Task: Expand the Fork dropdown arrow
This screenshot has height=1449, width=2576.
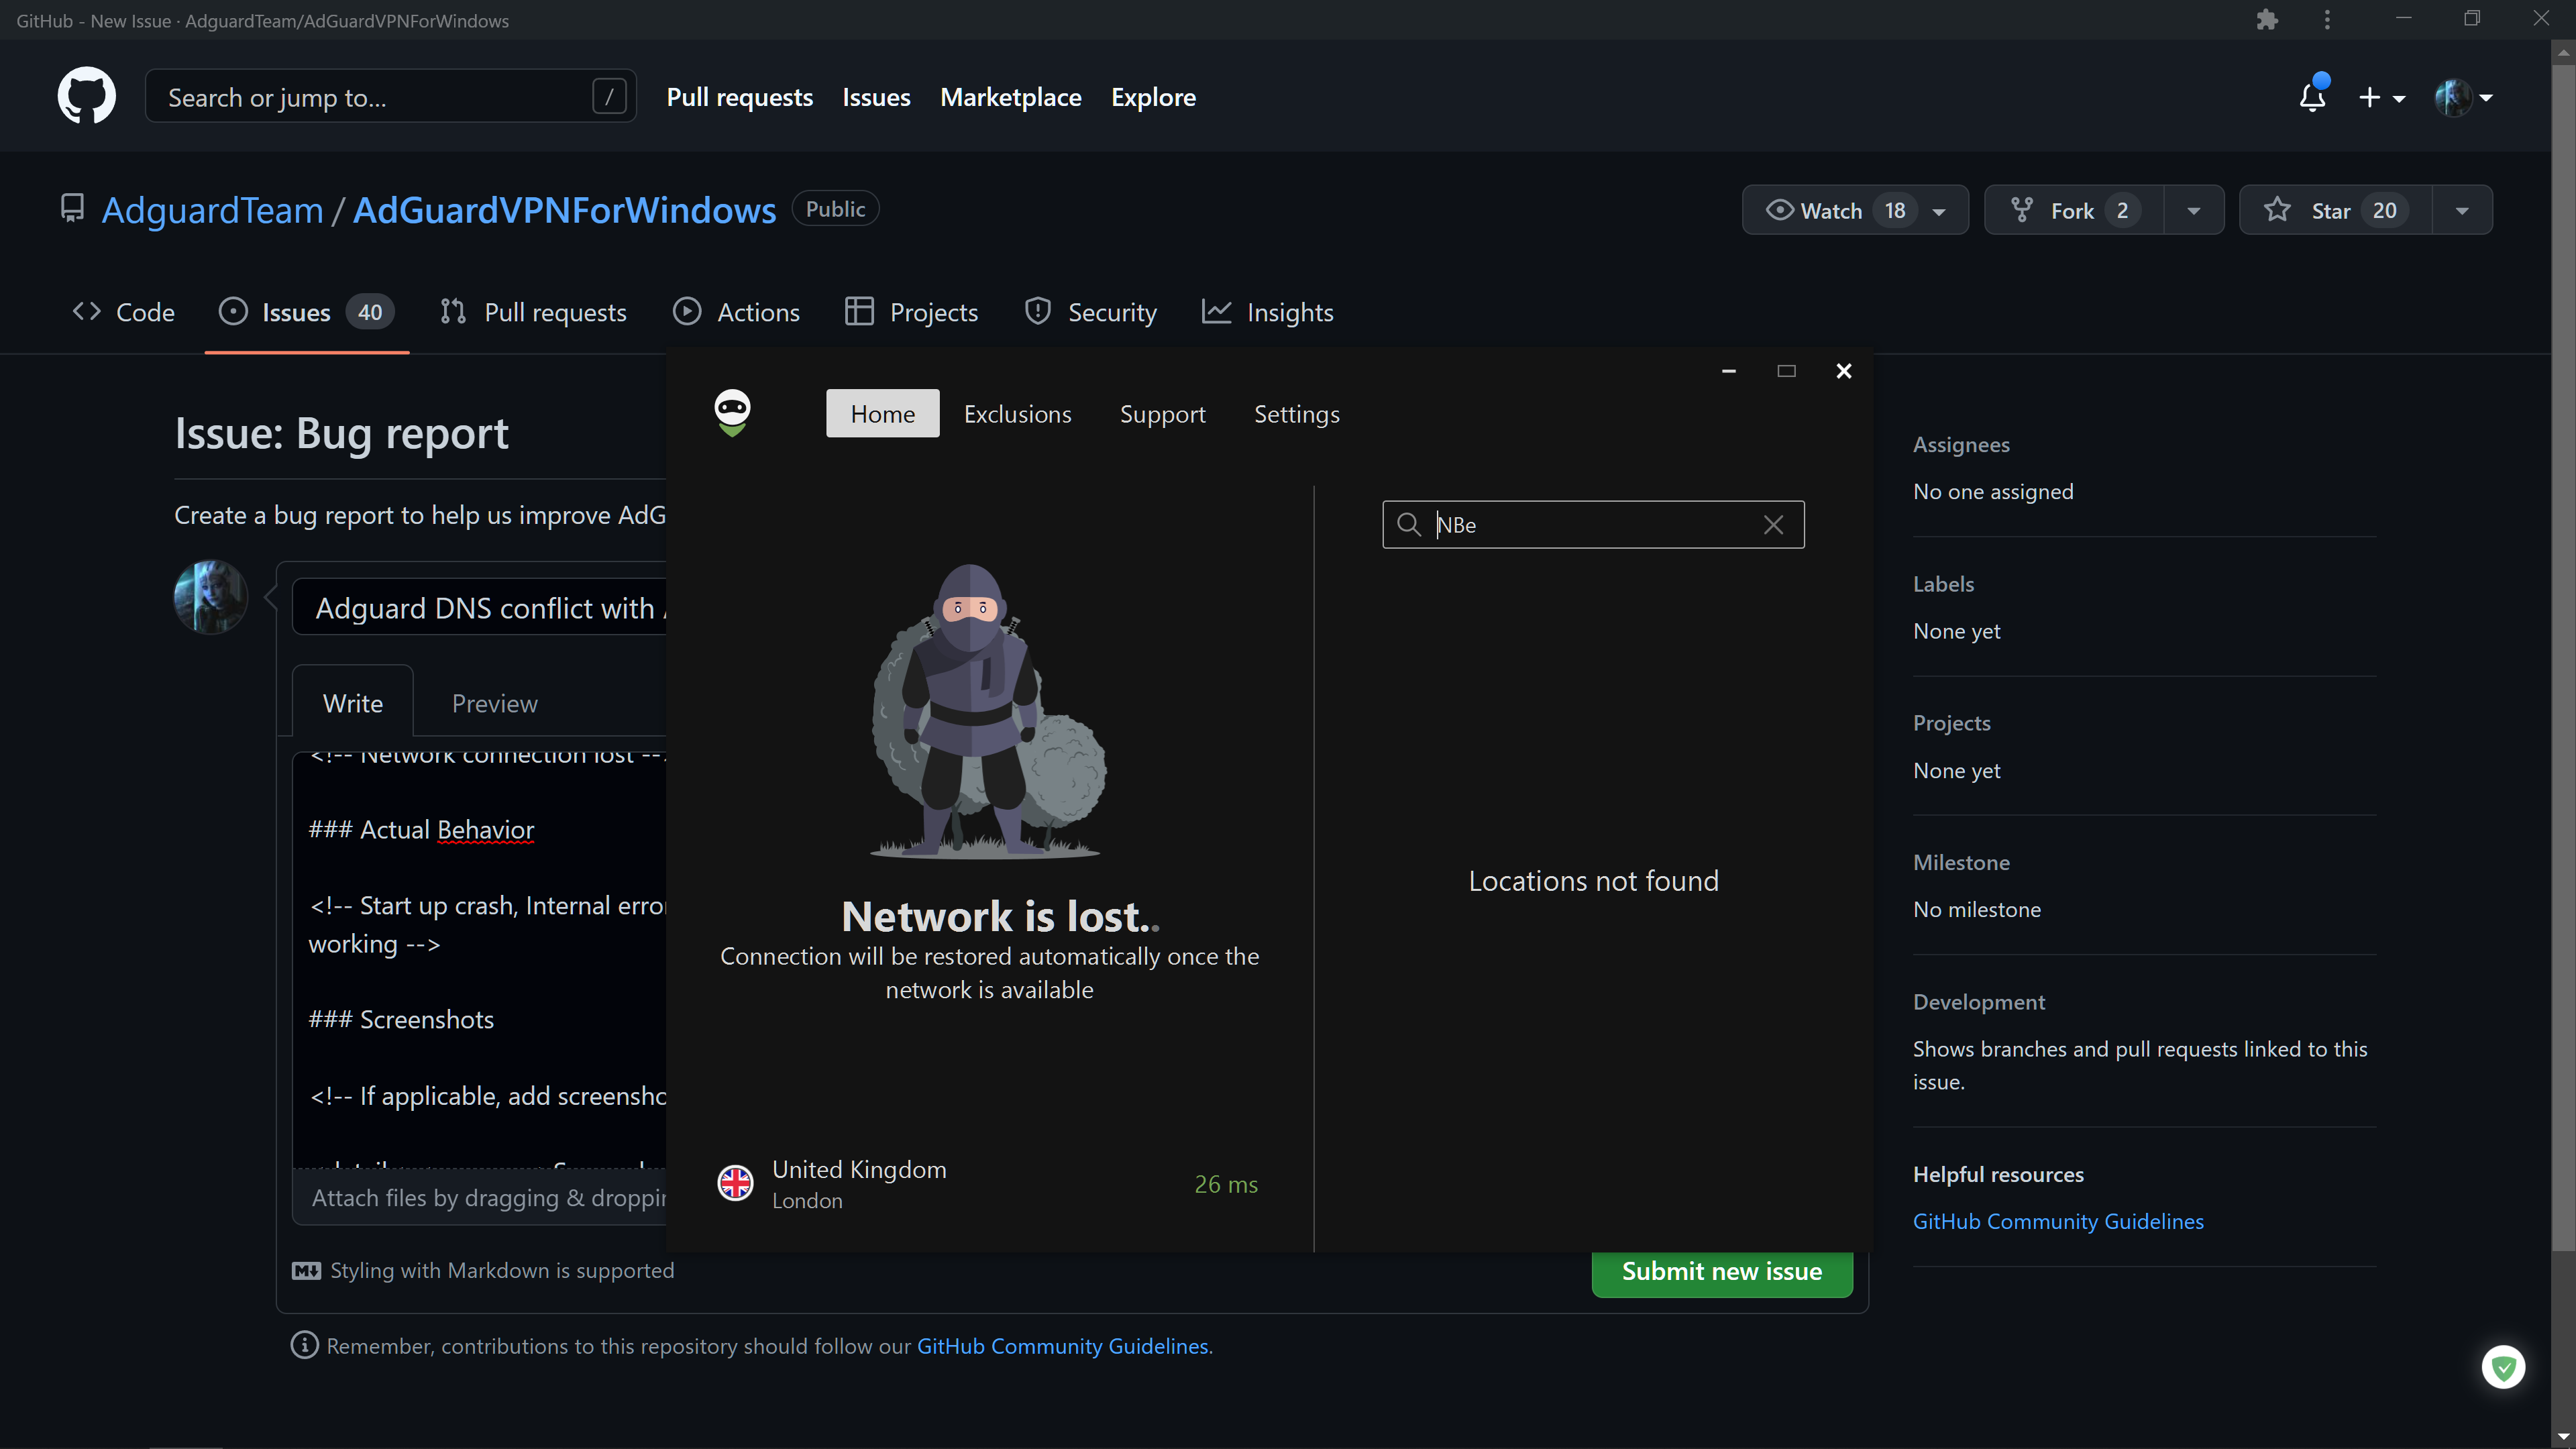Action: click(x=2193, y=211)
